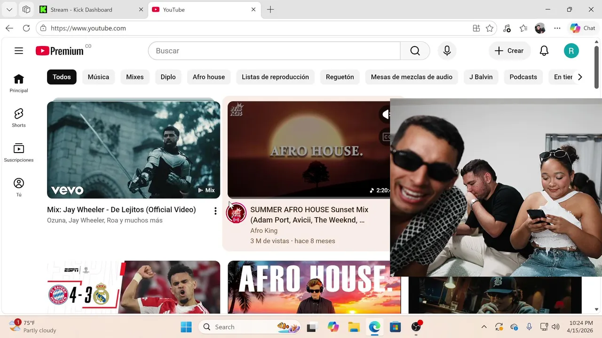
Task: Open Suscripciones in the sidebar
Action: (x=19, y=153)
